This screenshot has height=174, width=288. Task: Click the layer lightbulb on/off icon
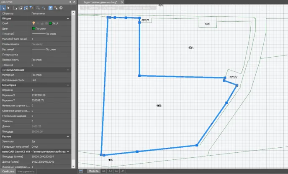(x=33, y=23)
